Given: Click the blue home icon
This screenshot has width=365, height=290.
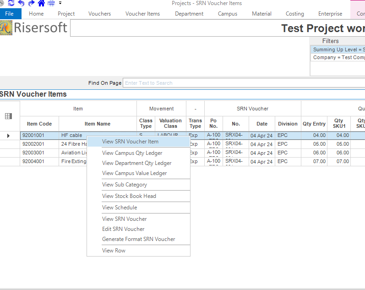Looking at the screenshot, I should click(x=41, y=3).
